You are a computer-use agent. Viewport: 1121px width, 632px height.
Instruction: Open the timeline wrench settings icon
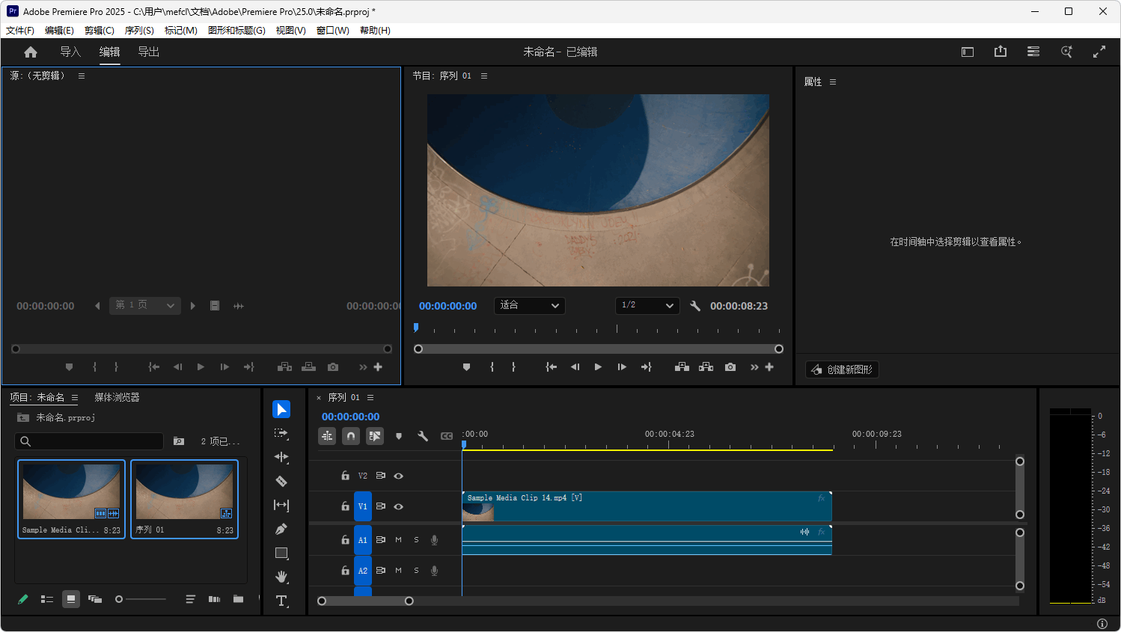[x=423, y=435]
